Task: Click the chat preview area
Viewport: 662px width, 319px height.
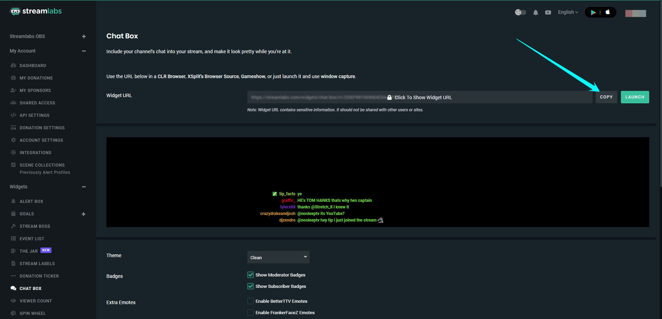Action: 378,182
